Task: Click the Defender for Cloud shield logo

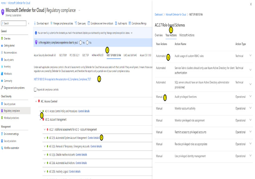Action: point(2,12)
